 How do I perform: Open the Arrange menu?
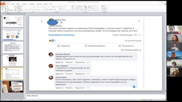click(x=86, y=8)
